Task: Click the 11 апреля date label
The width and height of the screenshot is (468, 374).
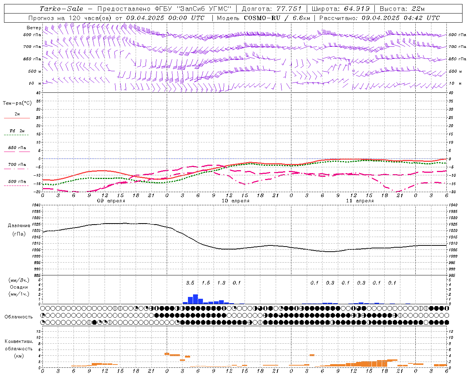Action: point(360,201)
